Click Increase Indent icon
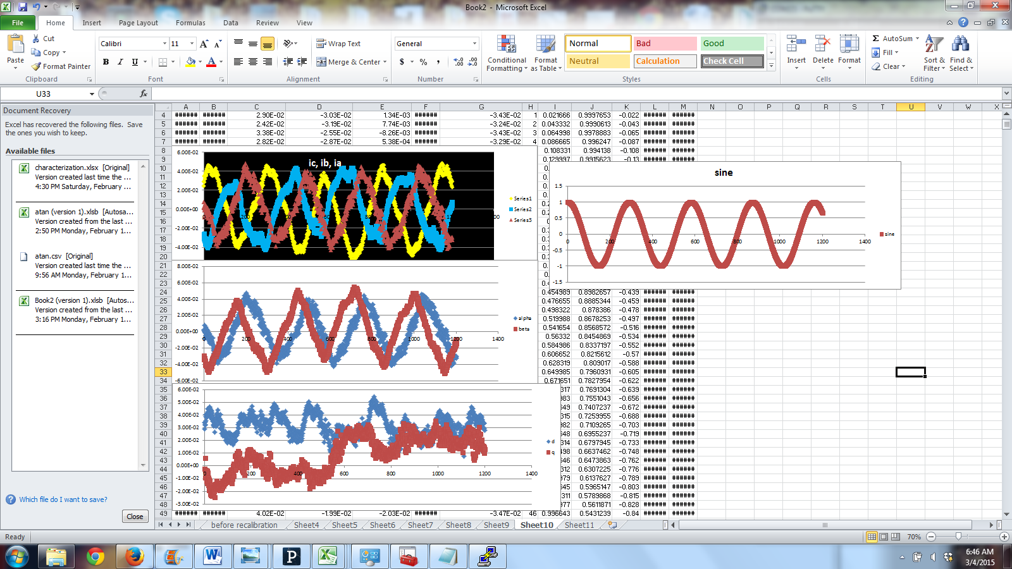 (x=302, y=62)
